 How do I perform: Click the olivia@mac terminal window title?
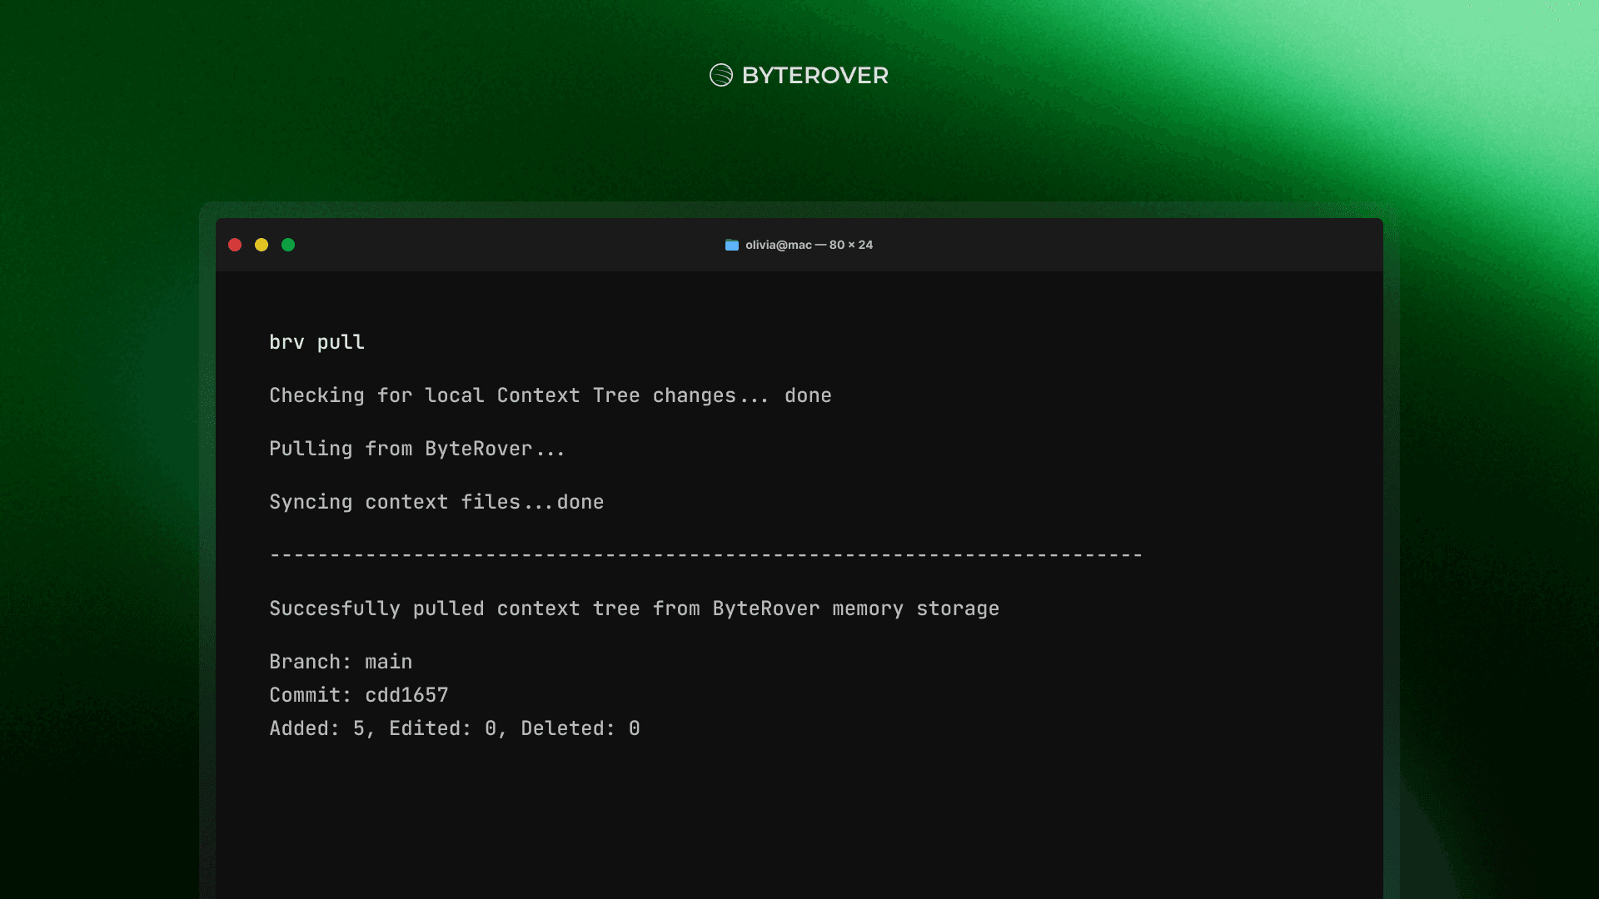click(x=778, y=245)
